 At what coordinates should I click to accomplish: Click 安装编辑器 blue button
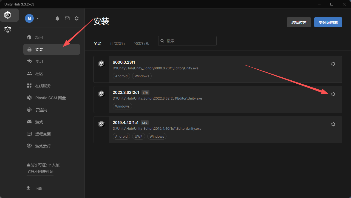[328, 22]
